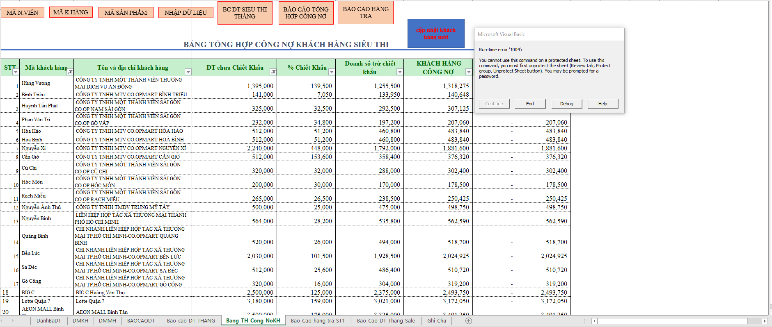Select the value 1,318,275 in CÔNG NỢ column

[438, 83]
